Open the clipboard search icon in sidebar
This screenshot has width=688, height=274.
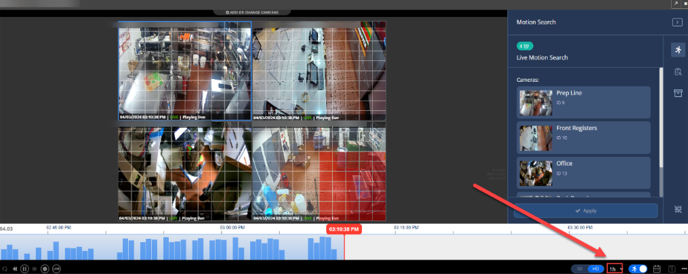677,72
